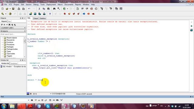This screenshot has height=109, width=194.
Task: Click the Find binoculars icon in main toolbar
Action: coord(54,9)
